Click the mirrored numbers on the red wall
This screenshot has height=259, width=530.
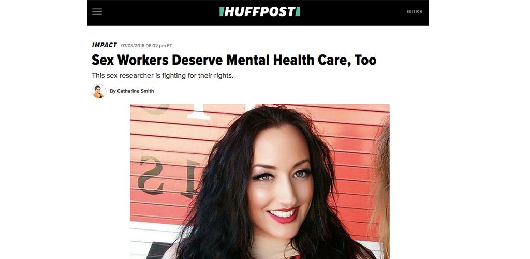point(169,177)
